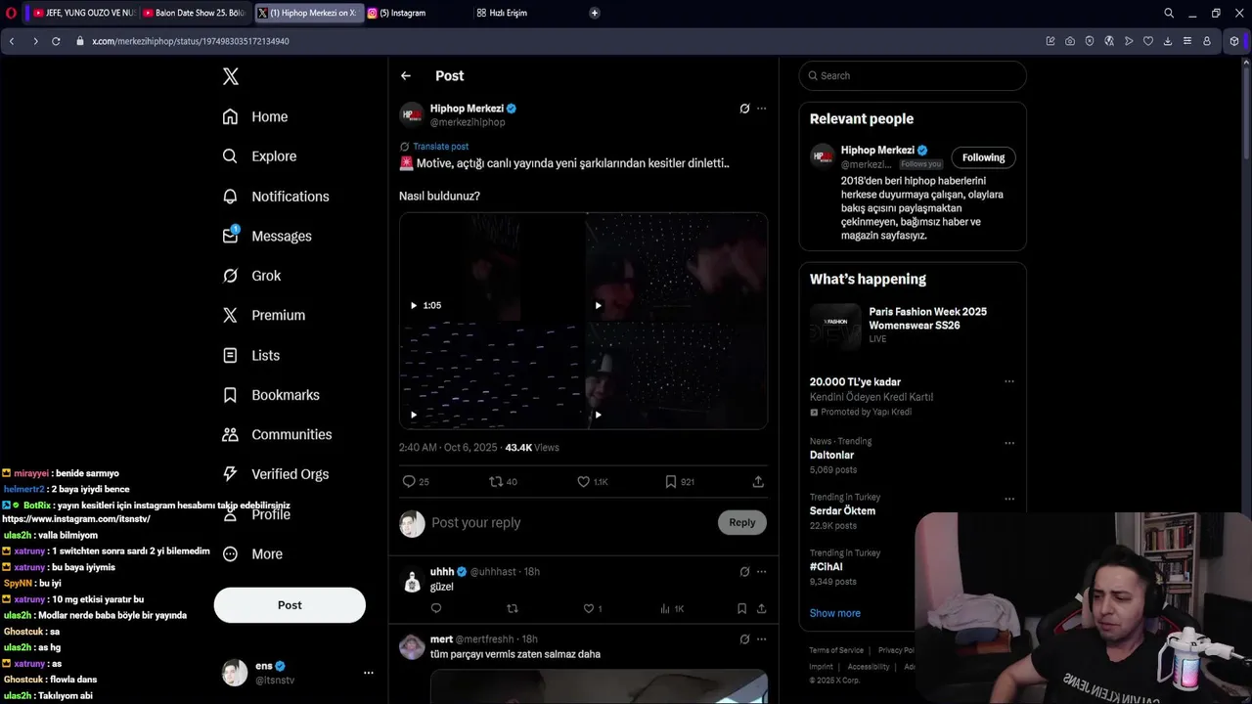This screenshot has width=1252, height=704.
Task: Reload the page in browser toolbar
Action: point(56,41)
